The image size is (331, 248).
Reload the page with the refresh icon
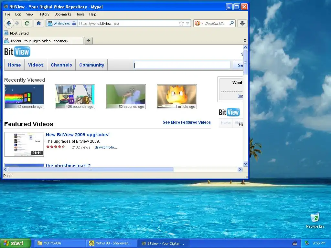27,23
